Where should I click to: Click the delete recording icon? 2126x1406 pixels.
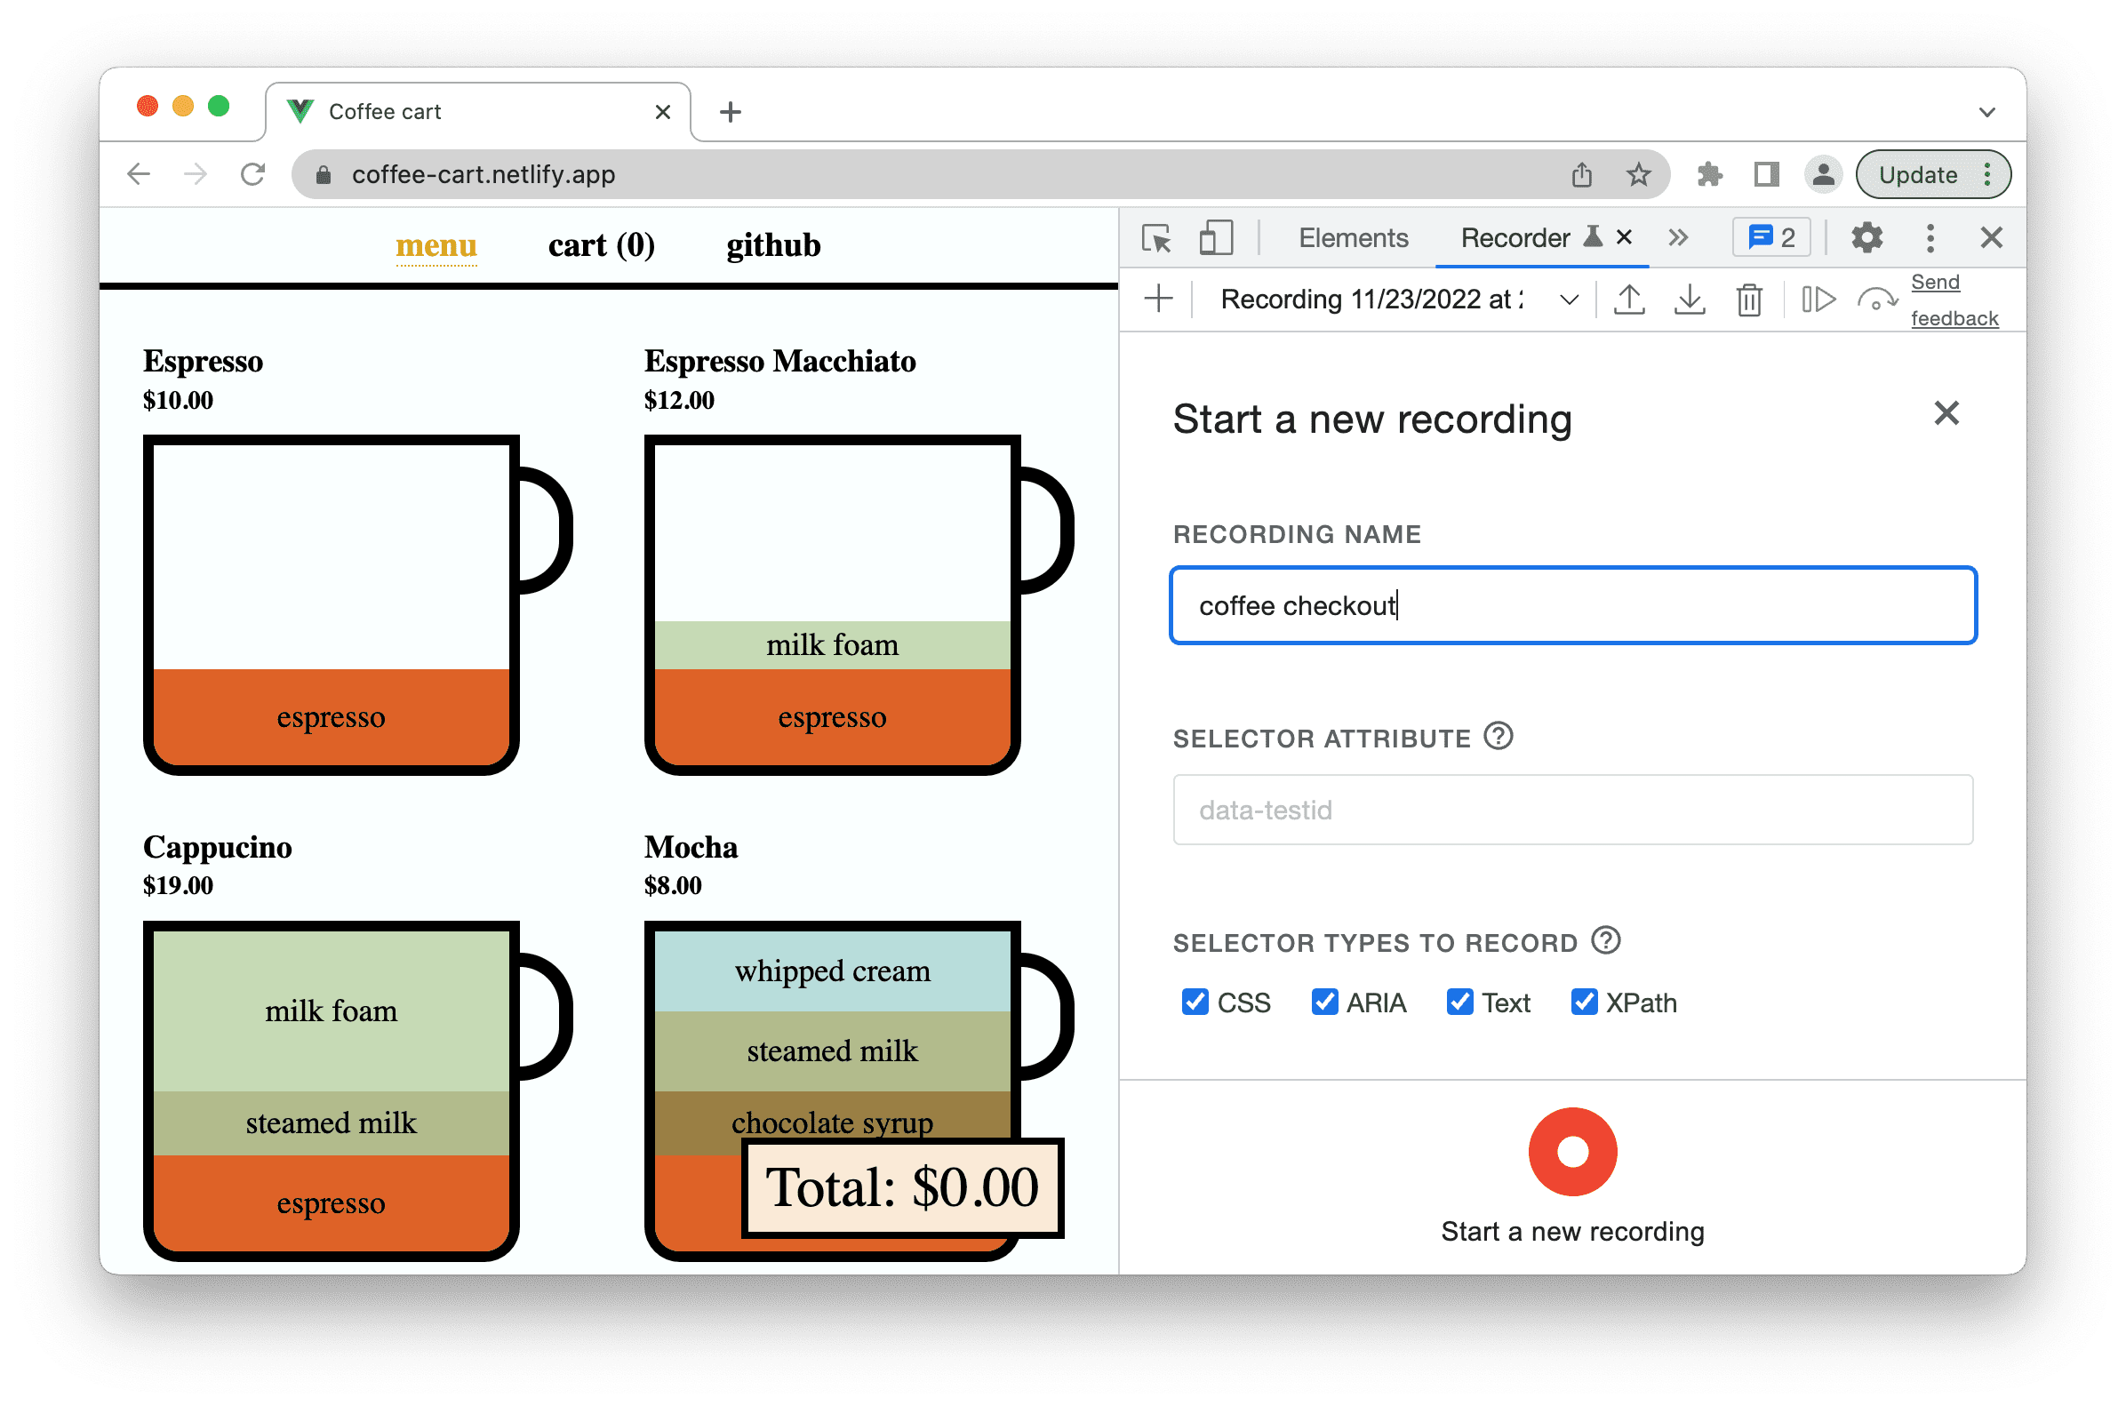(x=1746, y=303)
